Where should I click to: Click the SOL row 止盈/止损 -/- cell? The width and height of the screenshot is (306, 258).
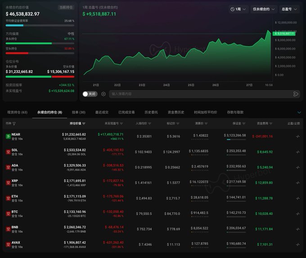[x=297, y=152]
